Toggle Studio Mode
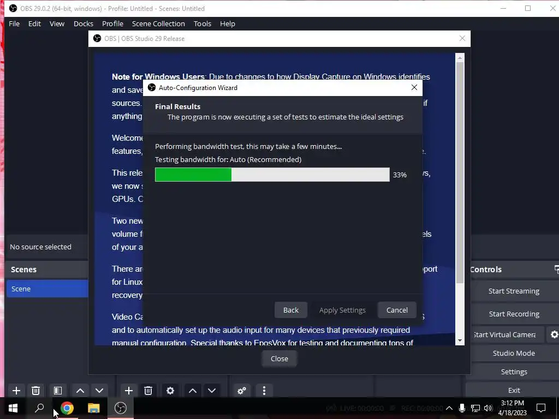The width and height of the screenshot is (559, 419). pos(513,353)
